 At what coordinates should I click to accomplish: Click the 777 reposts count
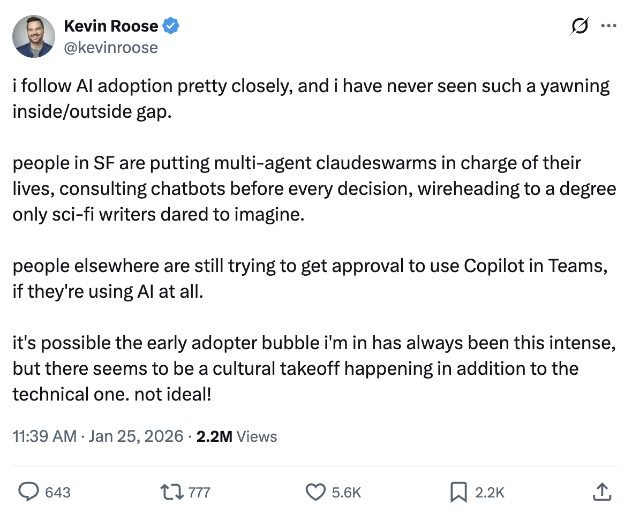pyautogui.click(x=199, y=492)
